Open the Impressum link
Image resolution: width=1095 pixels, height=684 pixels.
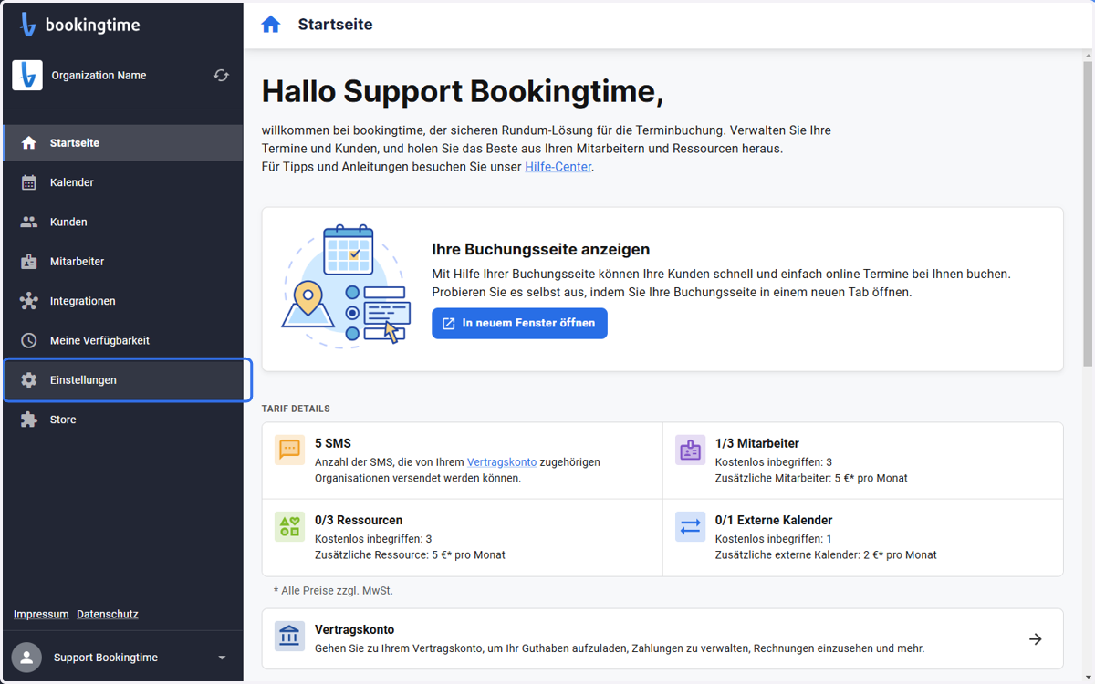[41, 615]
